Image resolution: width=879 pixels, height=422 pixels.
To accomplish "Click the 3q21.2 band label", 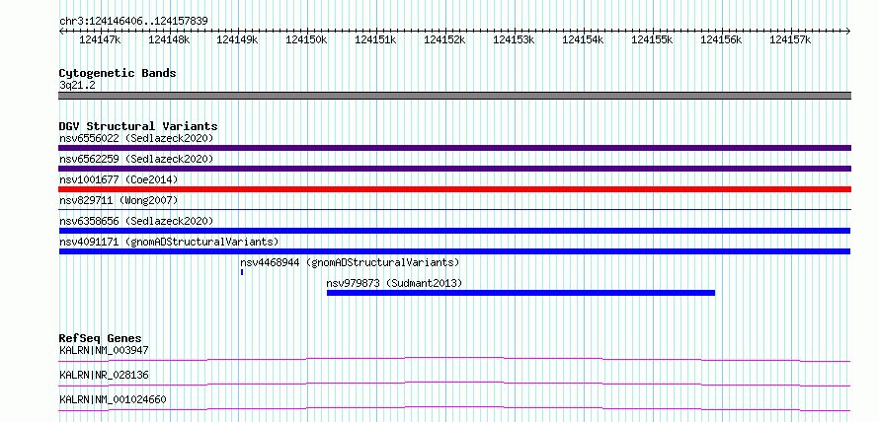I will [77, 85].
